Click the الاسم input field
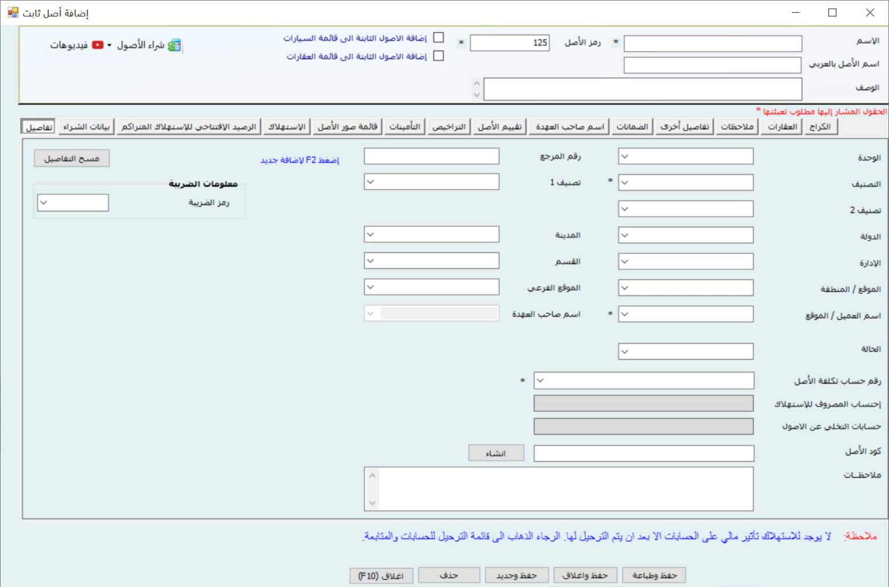 pos(713,43)
